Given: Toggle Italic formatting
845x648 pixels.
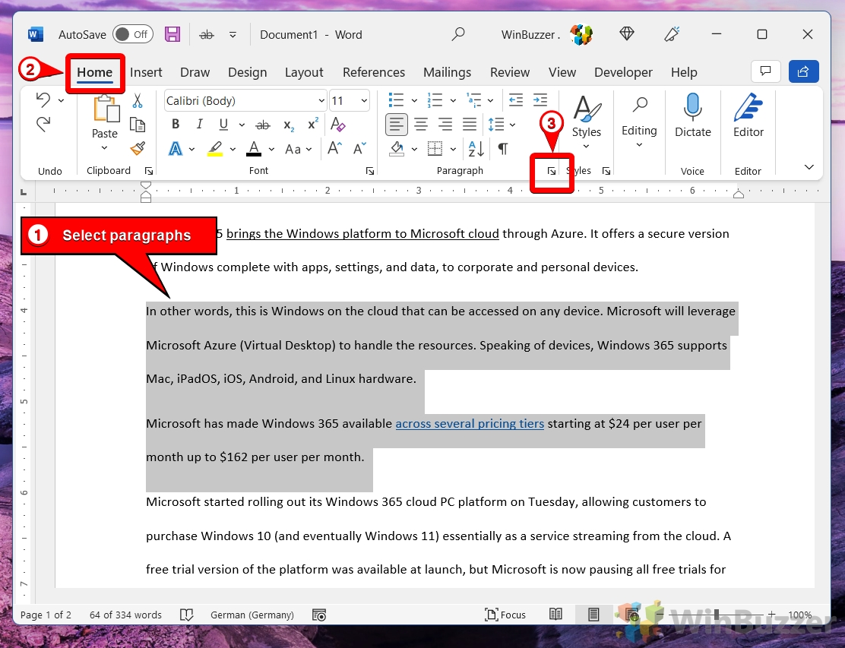Looking at the screenshot, I should tap(199, 125).
